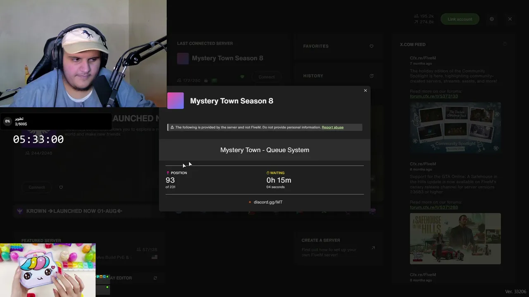Favorite the server with the heart beside Connect
This screenshot has height=297, width=529.
click(x=61, y=187)
